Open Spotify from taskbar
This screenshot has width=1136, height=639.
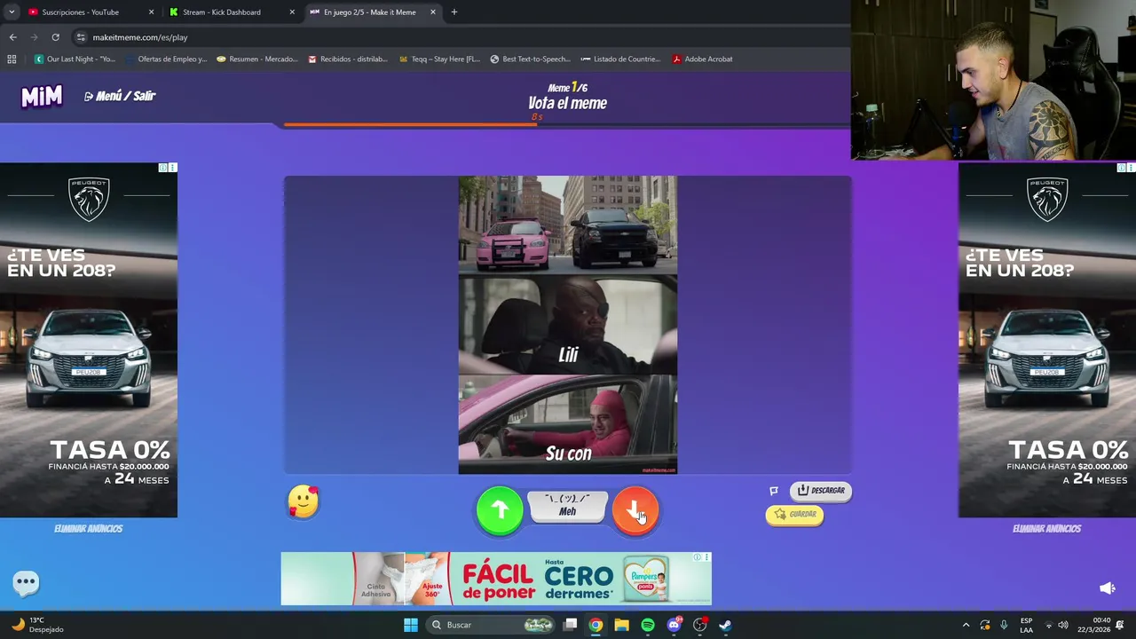648,625
